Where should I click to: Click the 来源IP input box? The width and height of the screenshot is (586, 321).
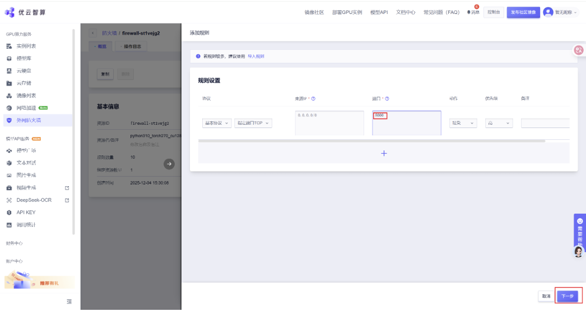329,123
